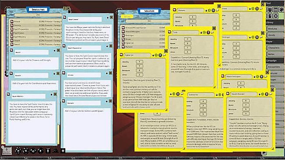Click the Specialties window filter field

(38, 15)
